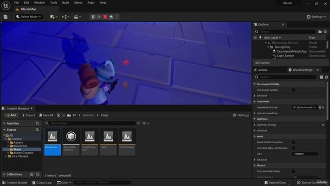This screenshot has height=186, width=330.
Task: Stop the play session
Action: [x=105, y=17]
